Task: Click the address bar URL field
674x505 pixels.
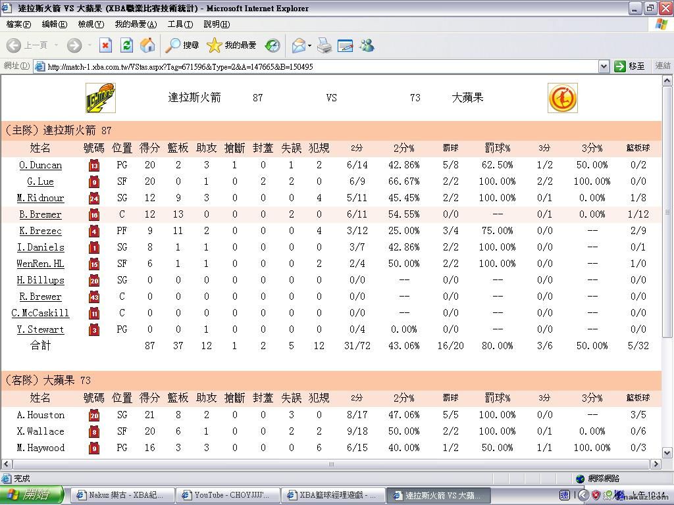Action: coord(316,66)
